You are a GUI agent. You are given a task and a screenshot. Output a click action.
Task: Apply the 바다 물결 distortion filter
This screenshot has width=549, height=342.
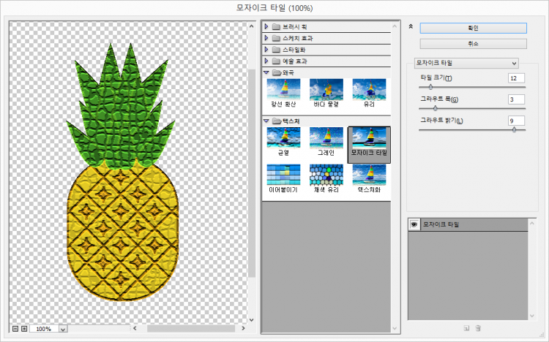(x=326, y=92)
